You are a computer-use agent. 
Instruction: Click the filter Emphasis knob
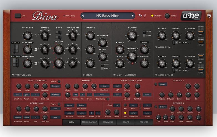click(x=132, y=56)
